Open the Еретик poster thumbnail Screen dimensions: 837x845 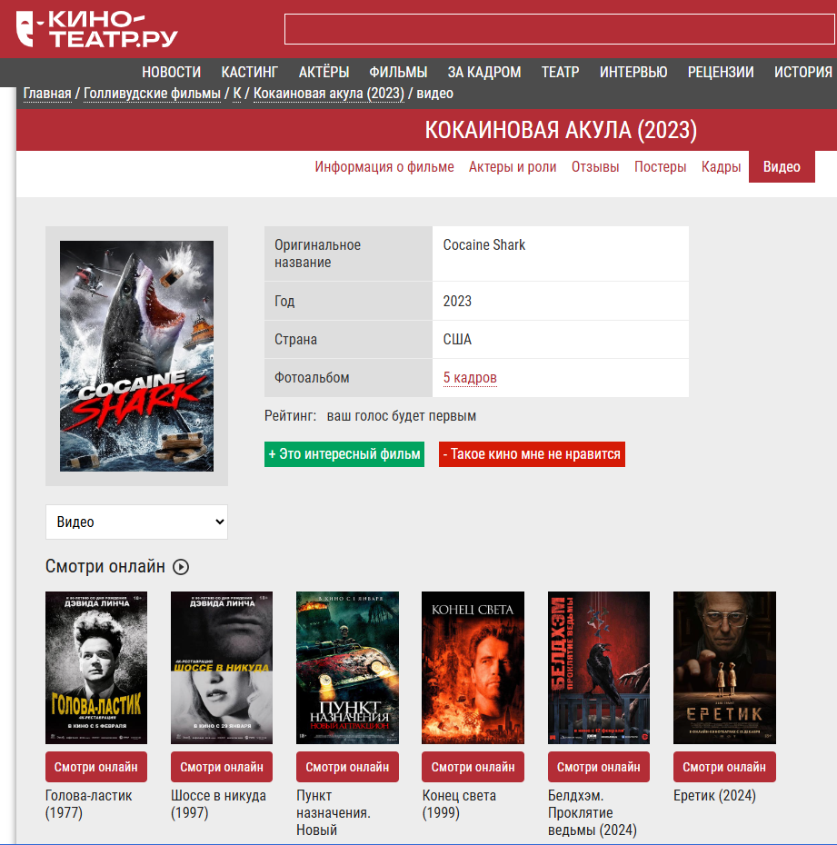[724, 668]
